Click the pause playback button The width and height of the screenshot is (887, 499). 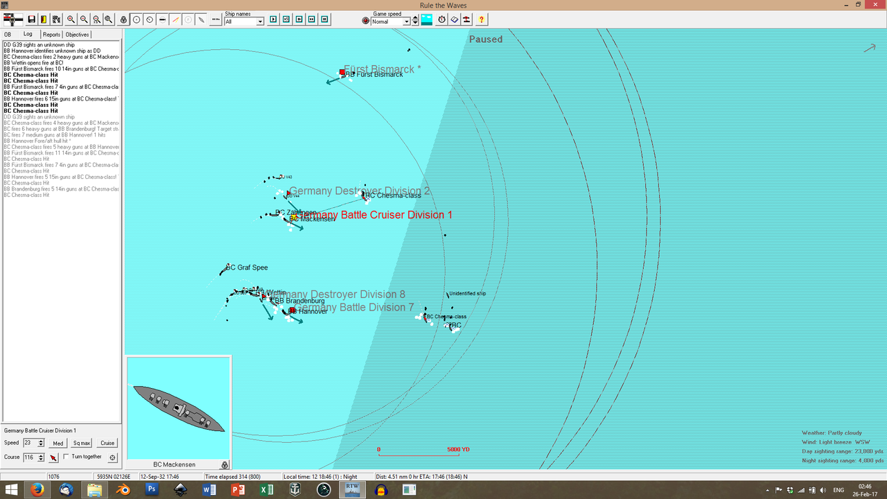323,19
